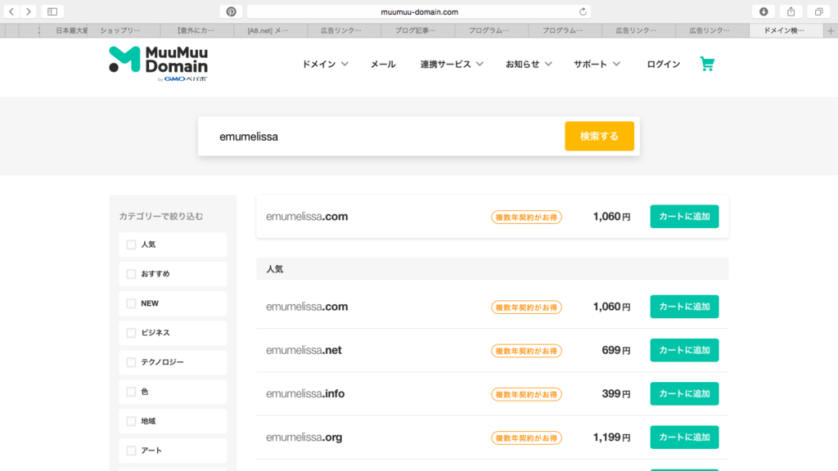
Task: Check the 色 category filter
Action: pos(131,392)
